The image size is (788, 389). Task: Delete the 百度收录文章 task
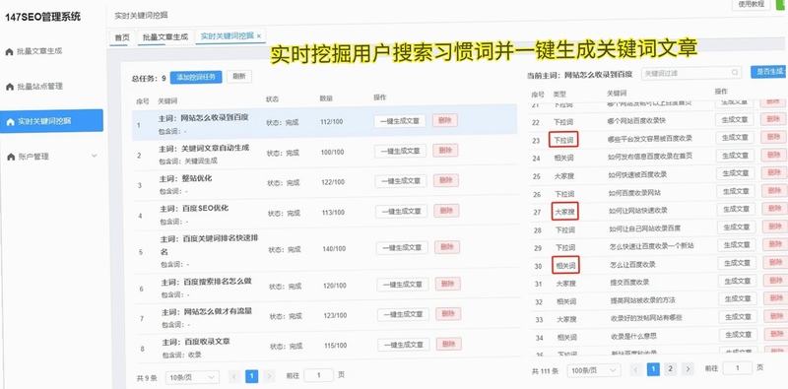click(449, 345)
